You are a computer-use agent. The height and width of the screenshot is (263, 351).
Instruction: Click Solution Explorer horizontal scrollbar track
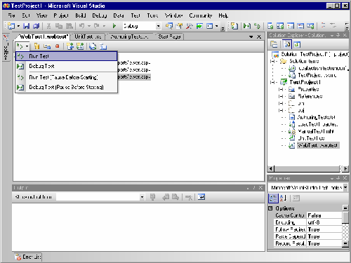(307, 168)
